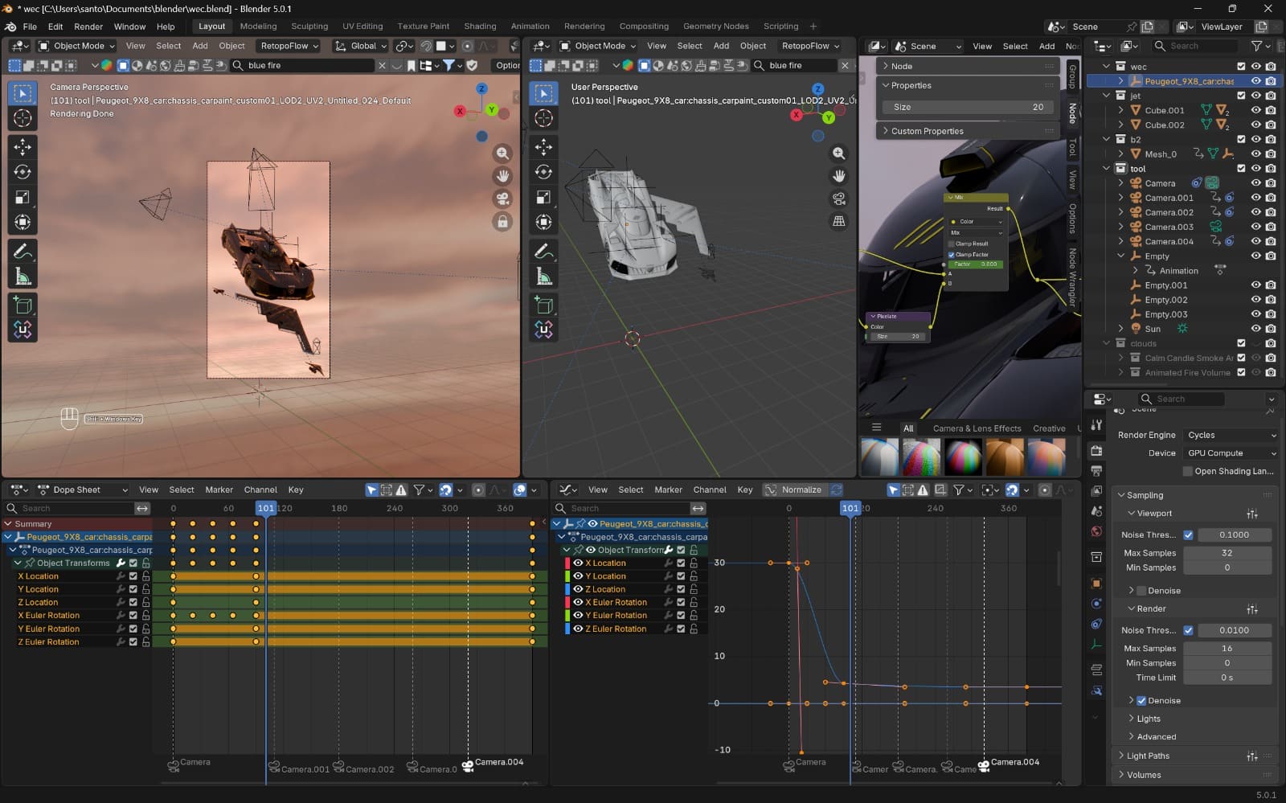1286x803 pixels.
Task: Toggle visibility of Cube.001 in Outliner
Action: (1255, 110)
